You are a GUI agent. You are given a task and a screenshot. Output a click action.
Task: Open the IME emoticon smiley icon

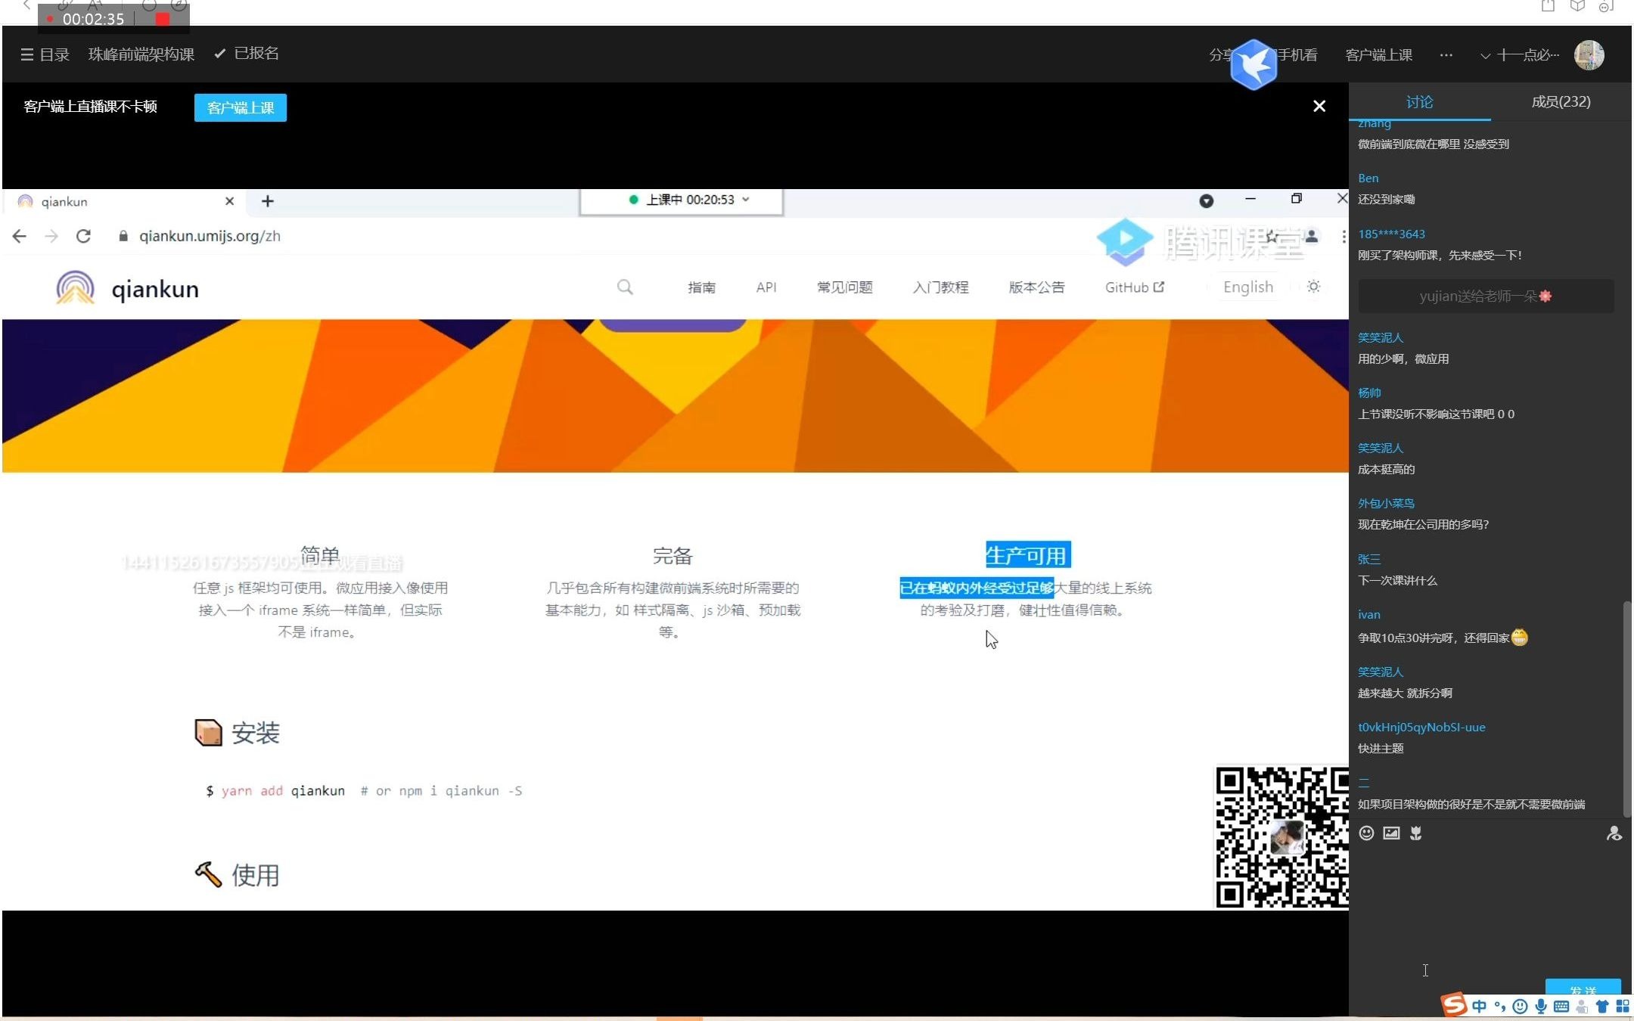pos(1520,1006)
